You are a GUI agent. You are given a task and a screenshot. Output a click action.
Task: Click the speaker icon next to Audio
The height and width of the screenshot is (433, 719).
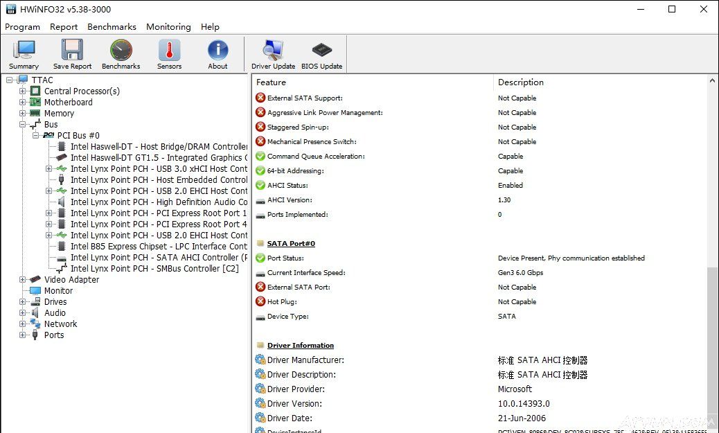click(x=35, y=312)
